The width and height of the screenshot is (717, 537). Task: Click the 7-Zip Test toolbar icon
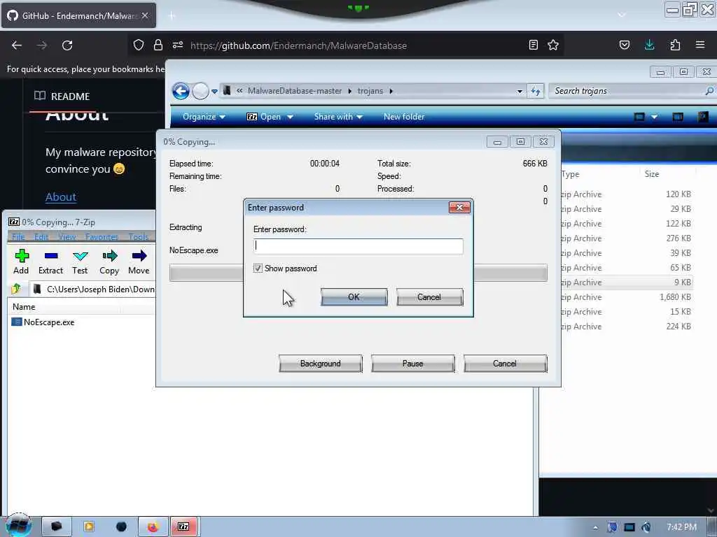[80, 262]
